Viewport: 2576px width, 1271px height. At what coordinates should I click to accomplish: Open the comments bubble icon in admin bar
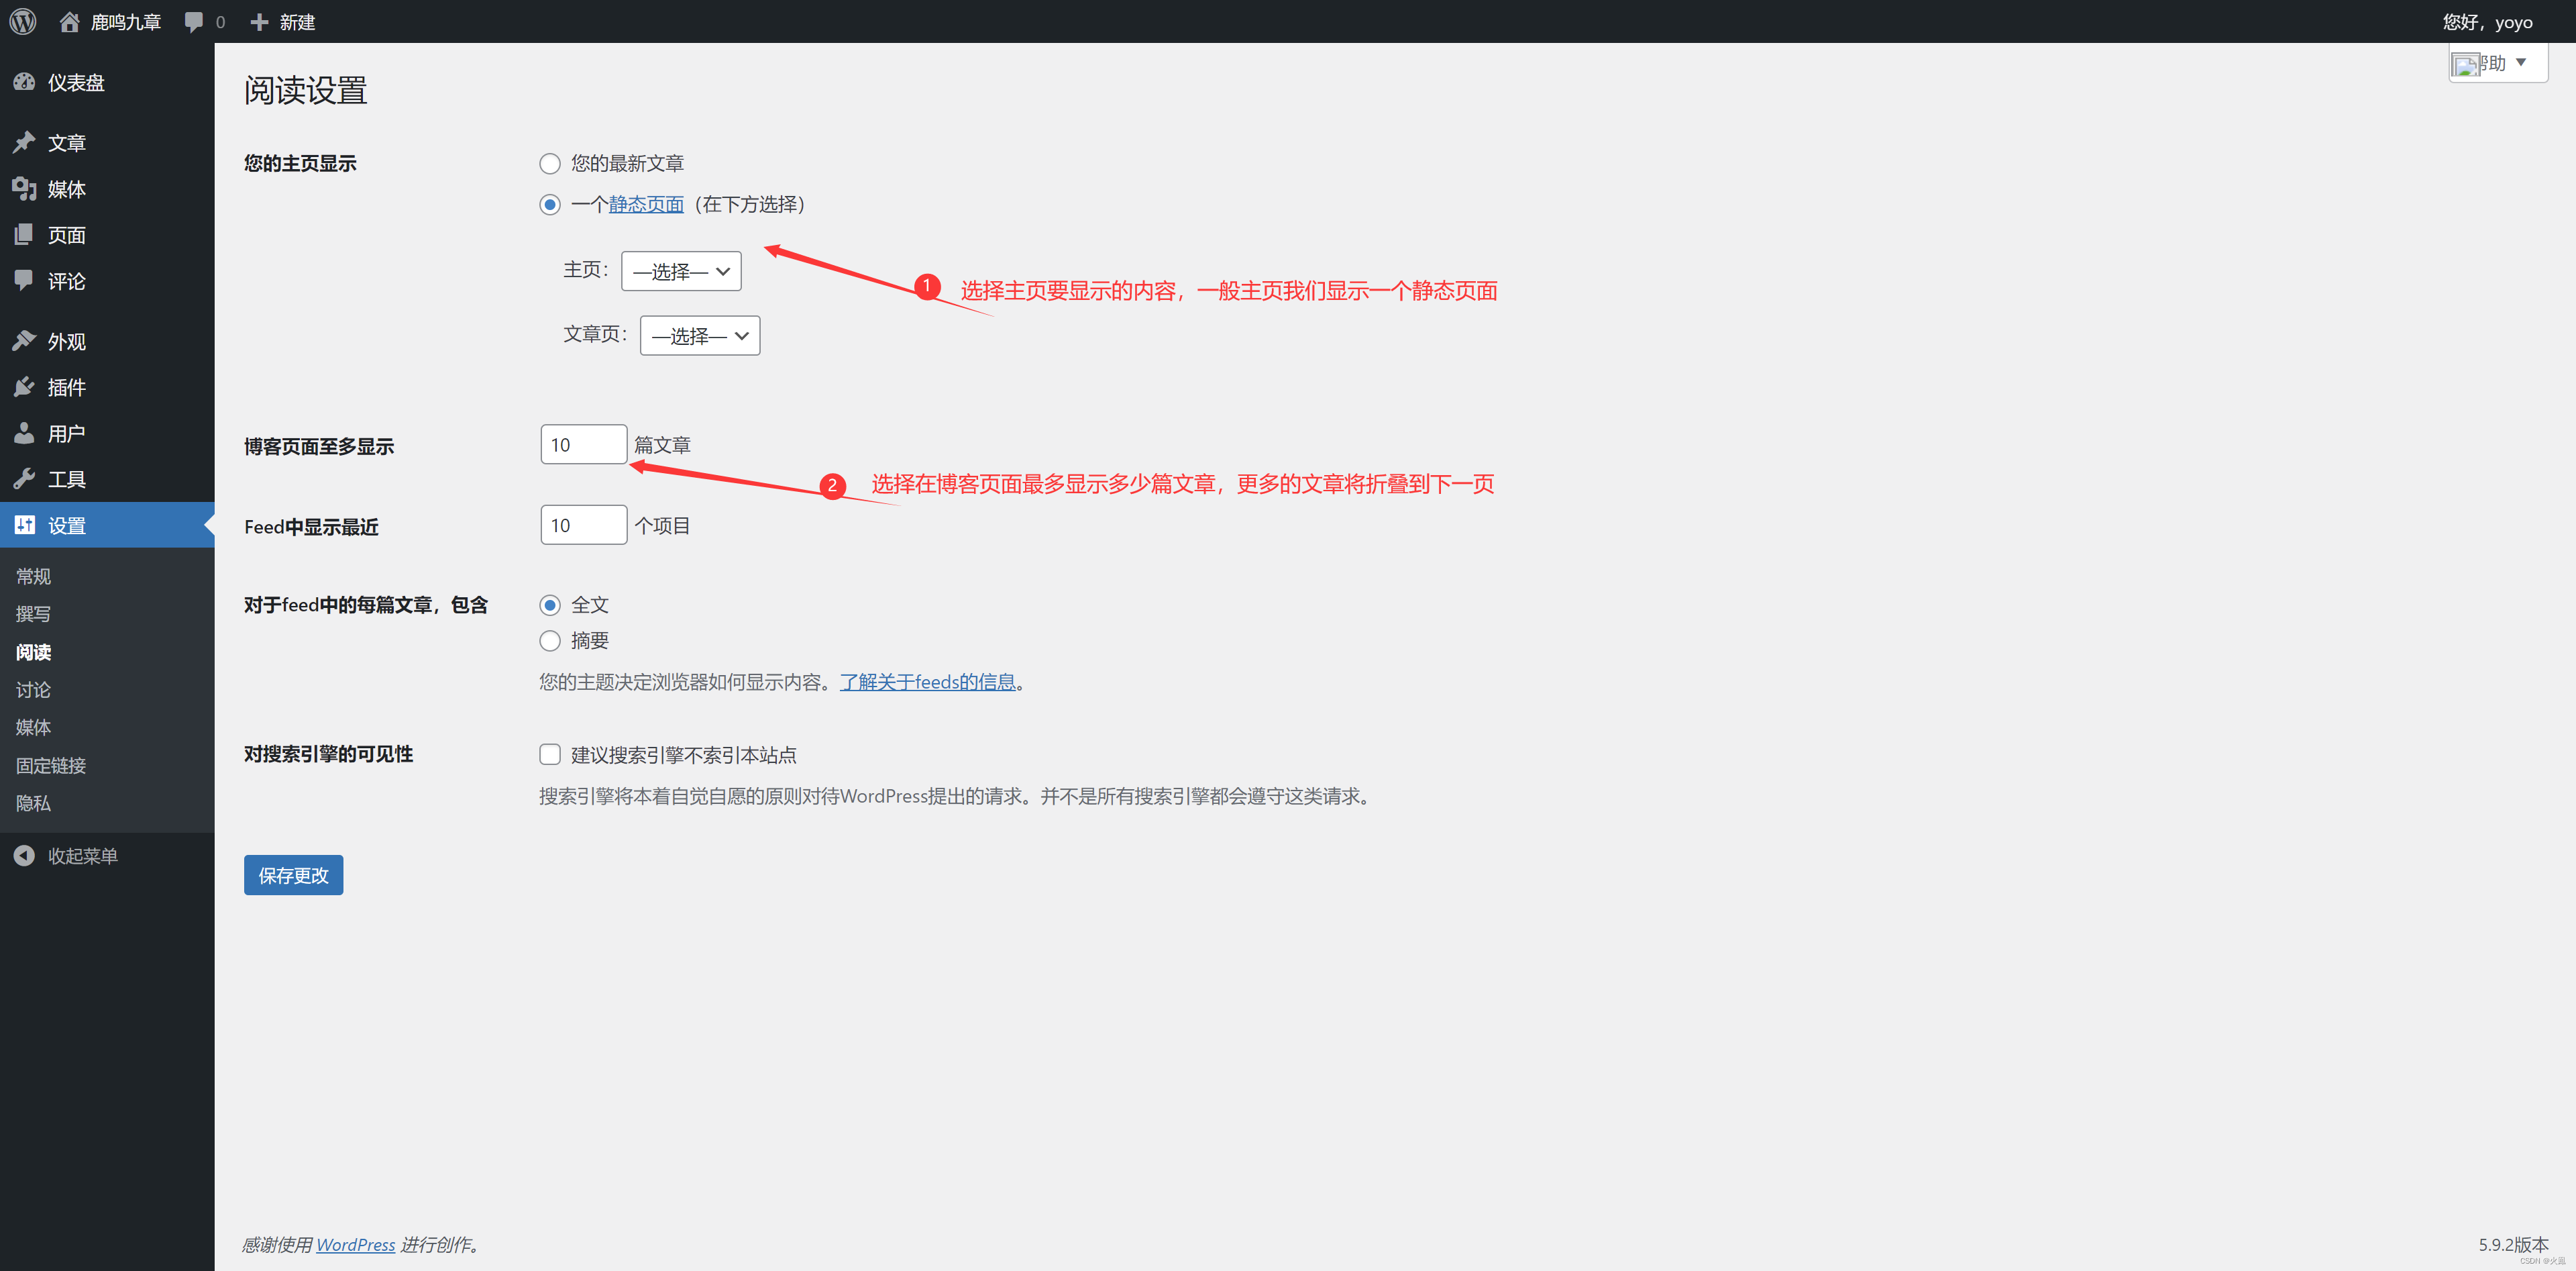point(194,22)
